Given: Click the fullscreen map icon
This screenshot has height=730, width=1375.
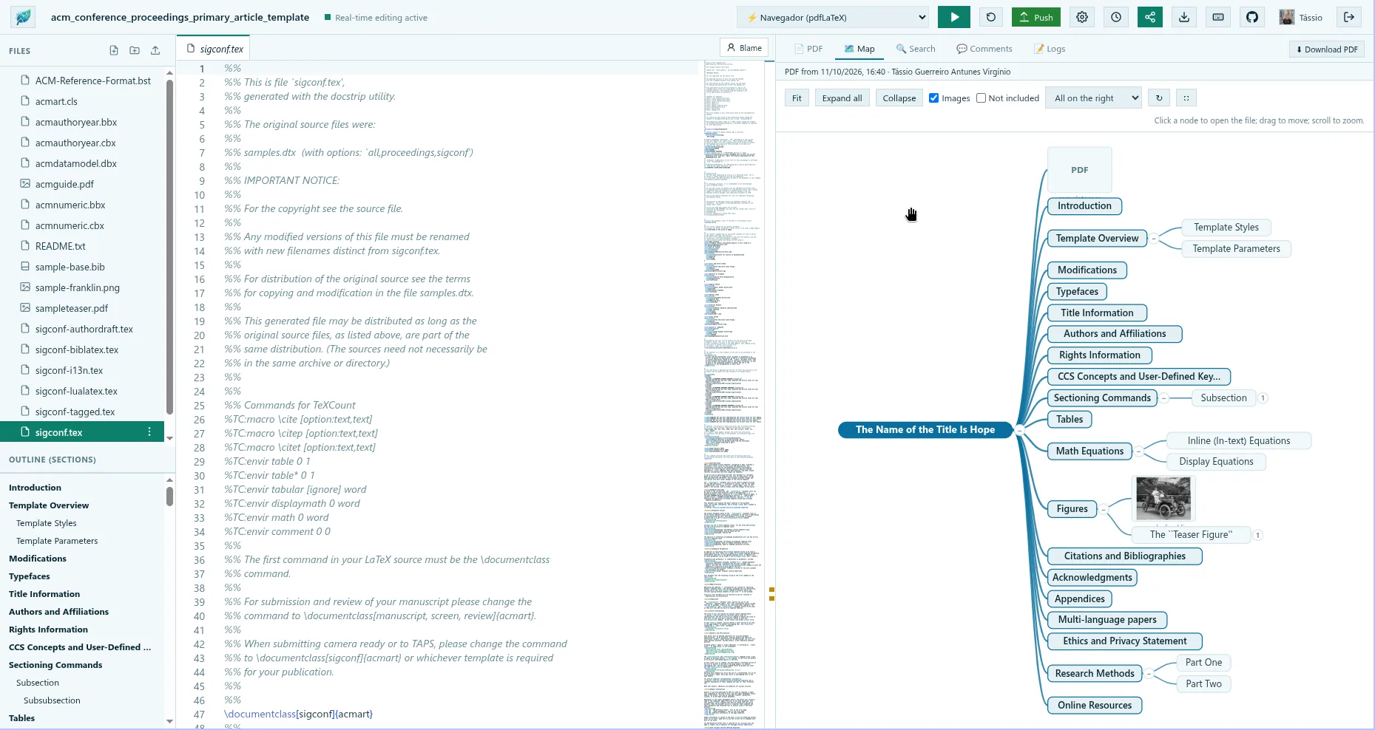Looking at the screenshot, I should coord(1186,98).
